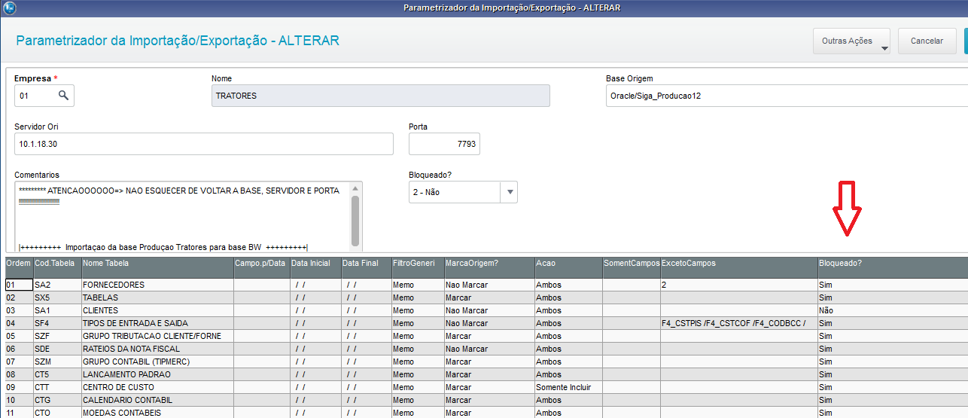Select CENTRO DE CUSTO row cell
Viewport: 968px width, 418px height.
point(157,388)
